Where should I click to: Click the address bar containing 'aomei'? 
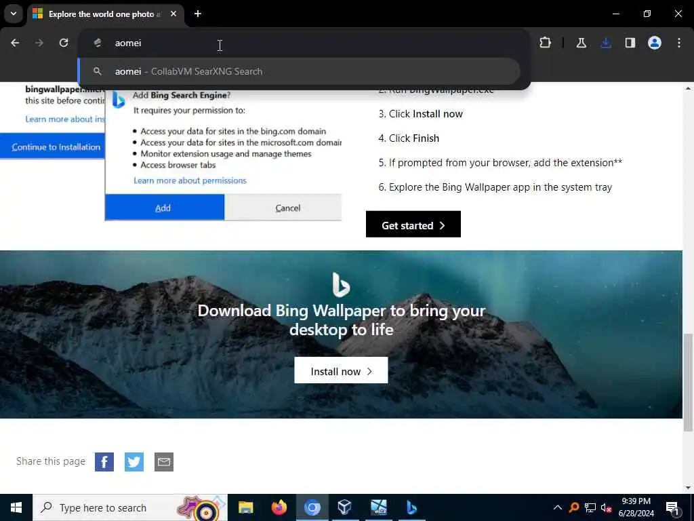304,43
